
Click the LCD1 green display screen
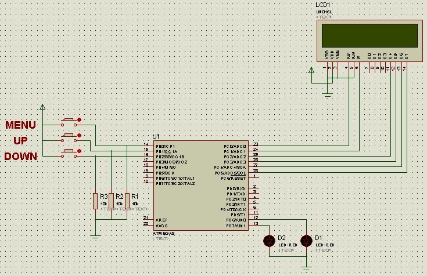[369, 35]
